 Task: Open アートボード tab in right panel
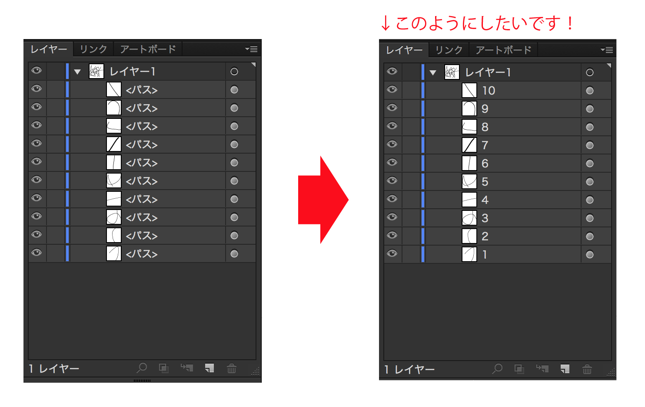[x=503, y=50]
